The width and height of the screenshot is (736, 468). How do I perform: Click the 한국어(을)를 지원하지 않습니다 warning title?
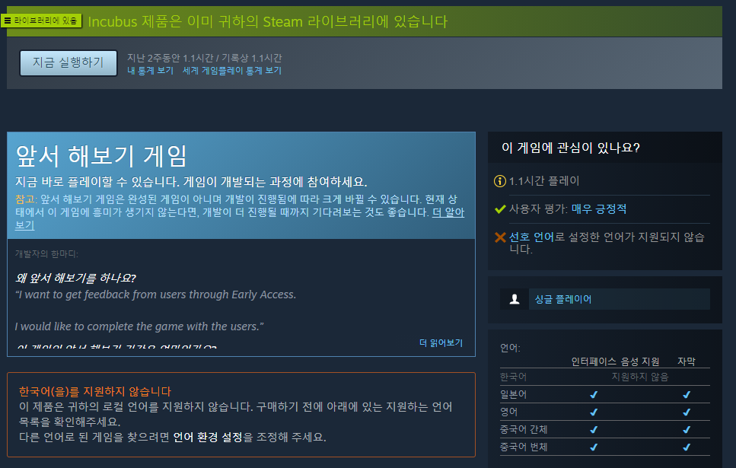[x=95, y=391]
